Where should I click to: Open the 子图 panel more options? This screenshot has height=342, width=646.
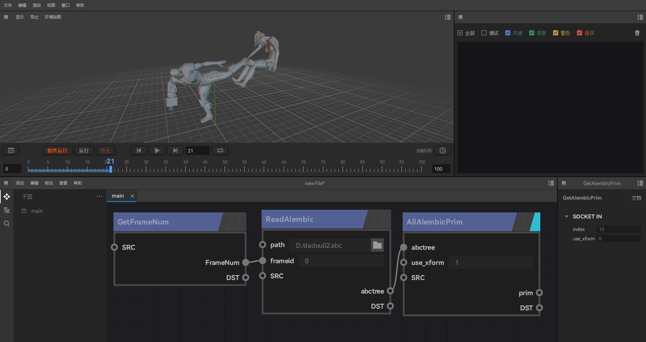(99, 196)
